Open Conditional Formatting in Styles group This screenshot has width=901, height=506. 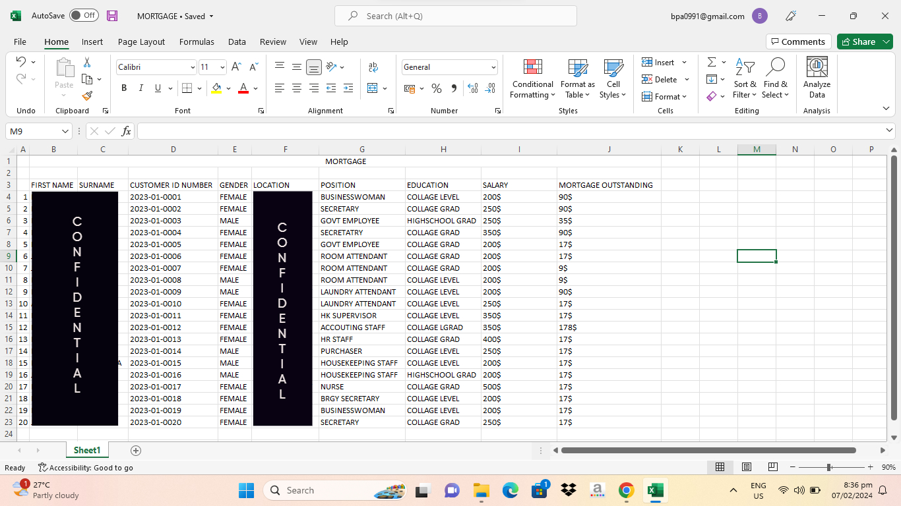[532, 79]
